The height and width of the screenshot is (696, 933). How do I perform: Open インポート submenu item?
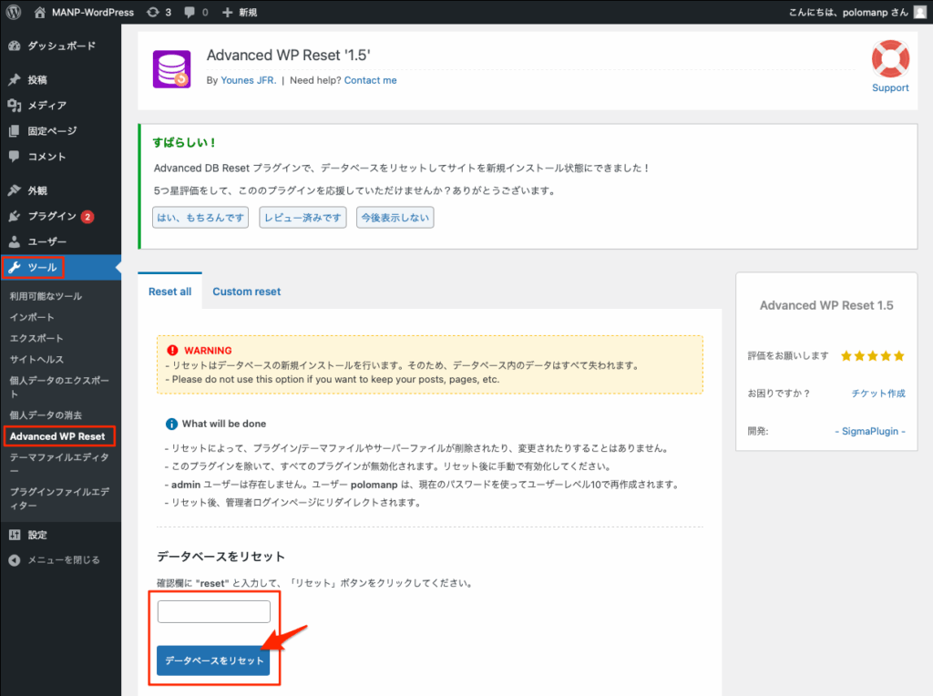click(32, 317)
